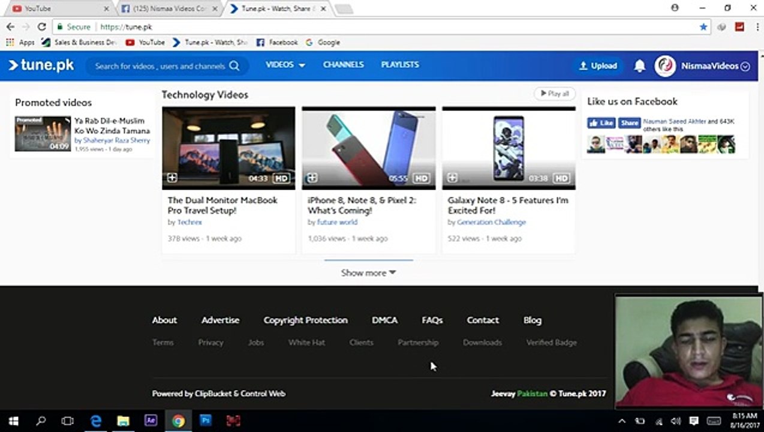Add MacBook Pro video to watch later
Screen dimensions: 764x432
(172, 178)
